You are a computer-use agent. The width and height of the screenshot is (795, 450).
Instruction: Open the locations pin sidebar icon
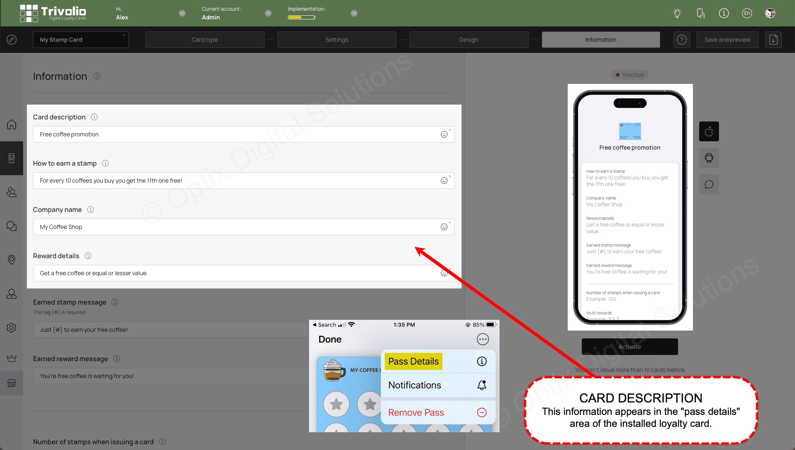12,260
